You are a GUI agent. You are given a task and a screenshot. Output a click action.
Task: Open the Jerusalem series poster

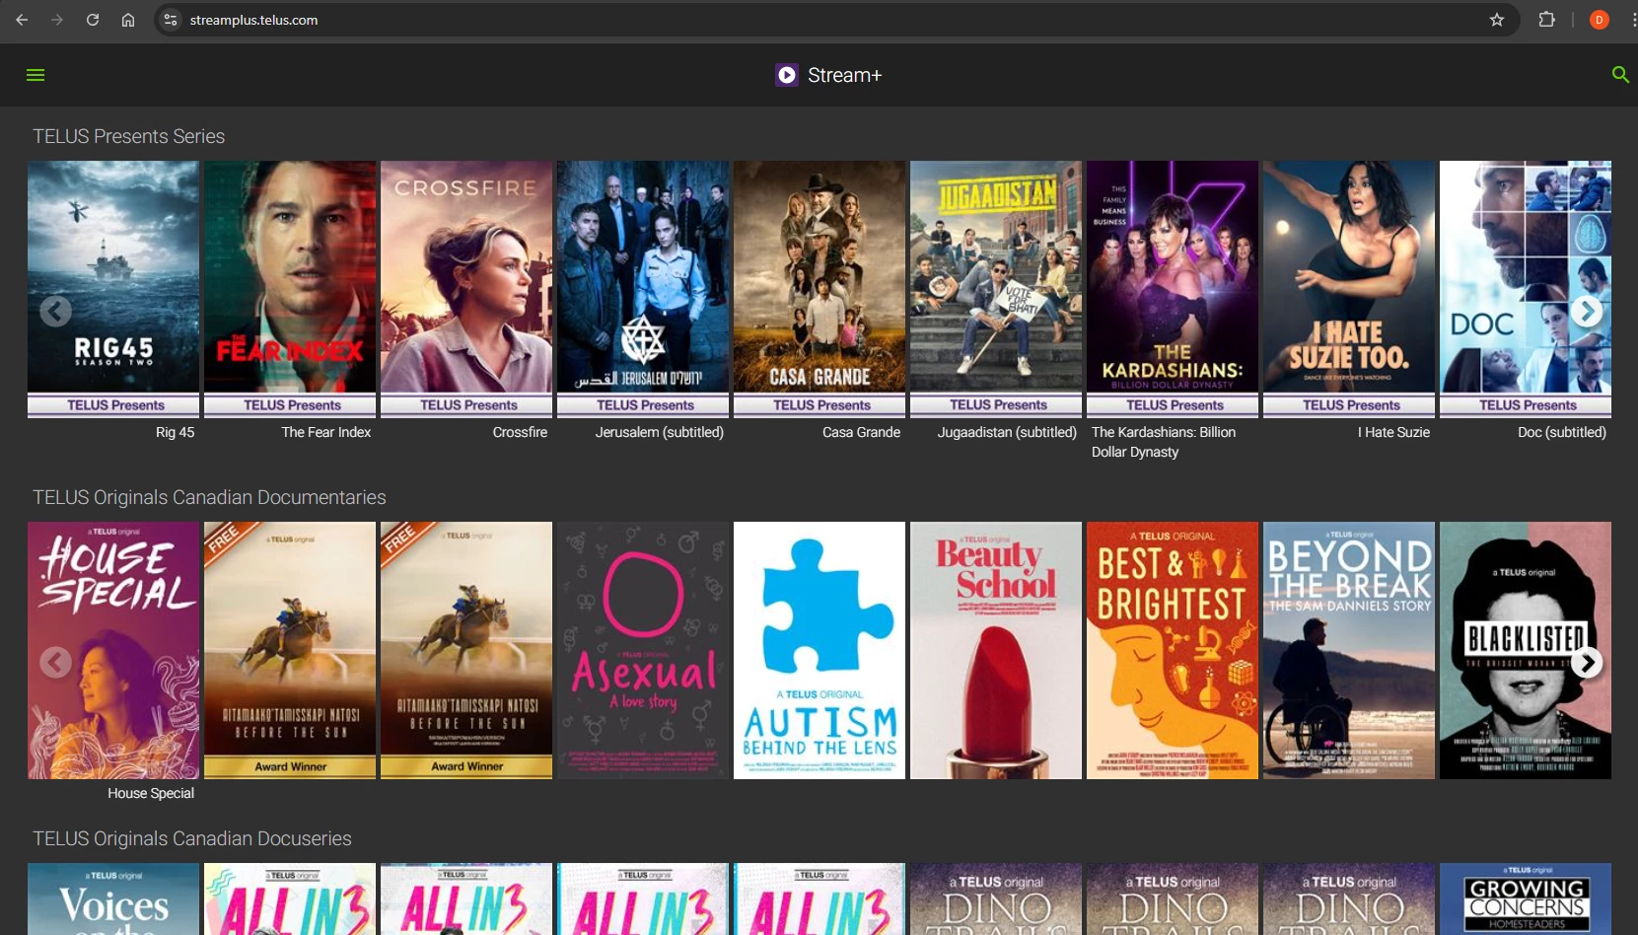[x=643, y=289]
